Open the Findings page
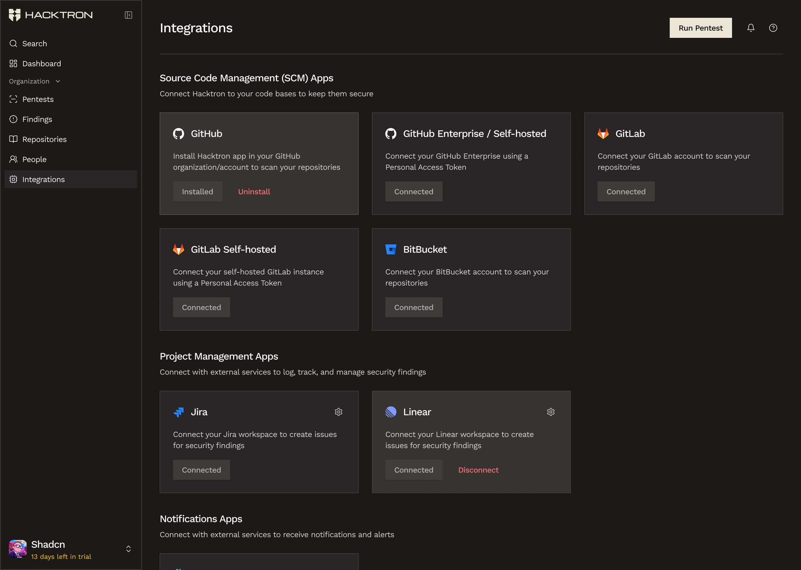Viewport: 801px width, 570px height. point(37,119)
